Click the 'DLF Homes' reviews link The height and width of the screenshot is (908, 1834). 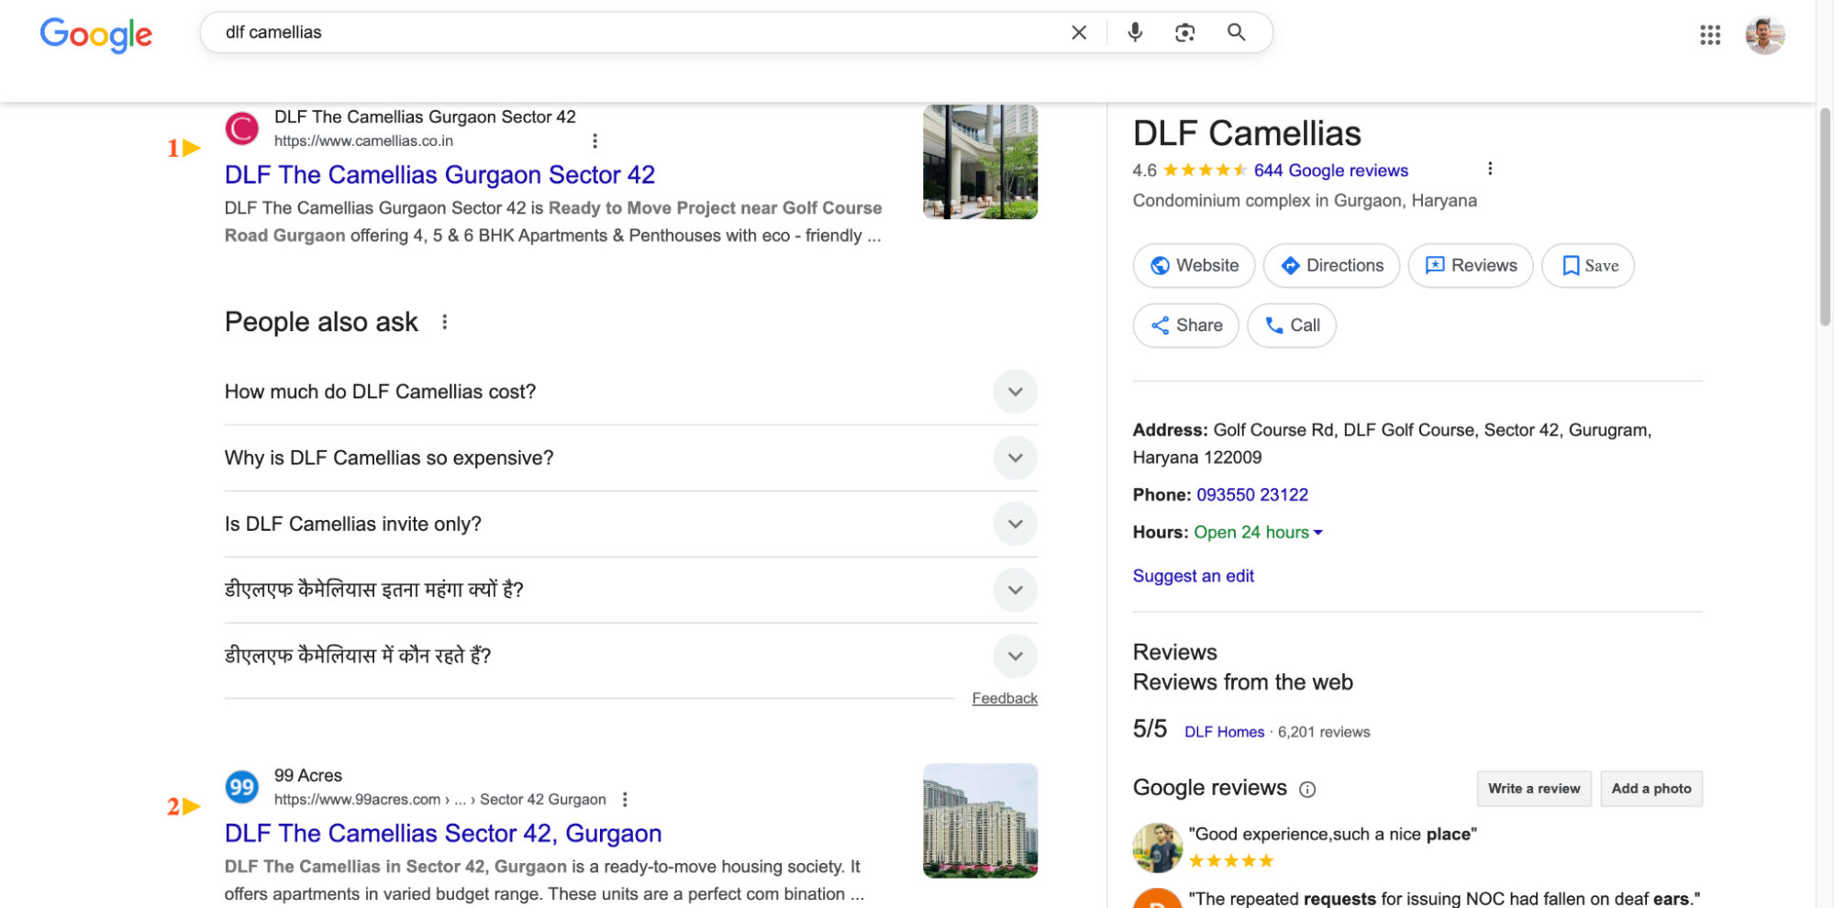(1224, 732)
